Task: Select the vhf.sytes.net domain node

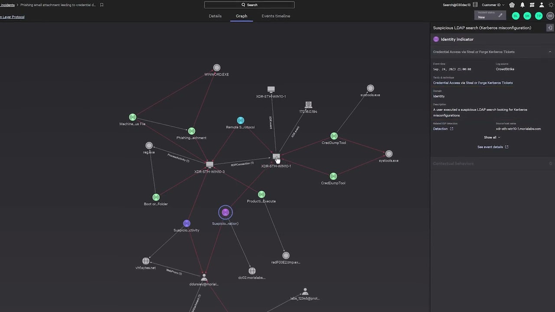Action: coord(146,261)
